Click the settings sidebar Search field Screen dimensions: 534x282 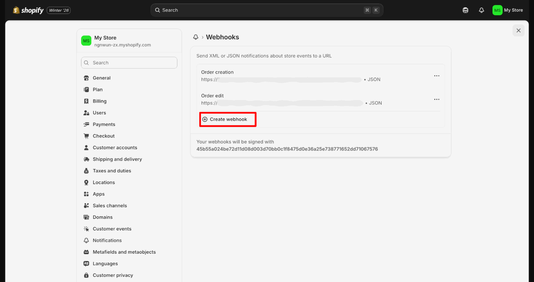pos(129,63)
